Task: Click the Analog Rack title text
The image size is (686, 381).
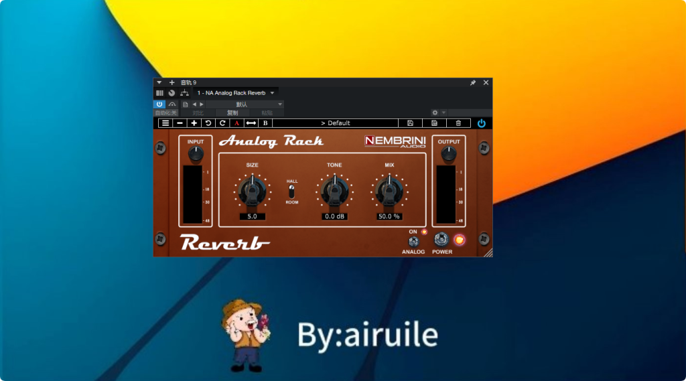Action: (x=271, y=141)
